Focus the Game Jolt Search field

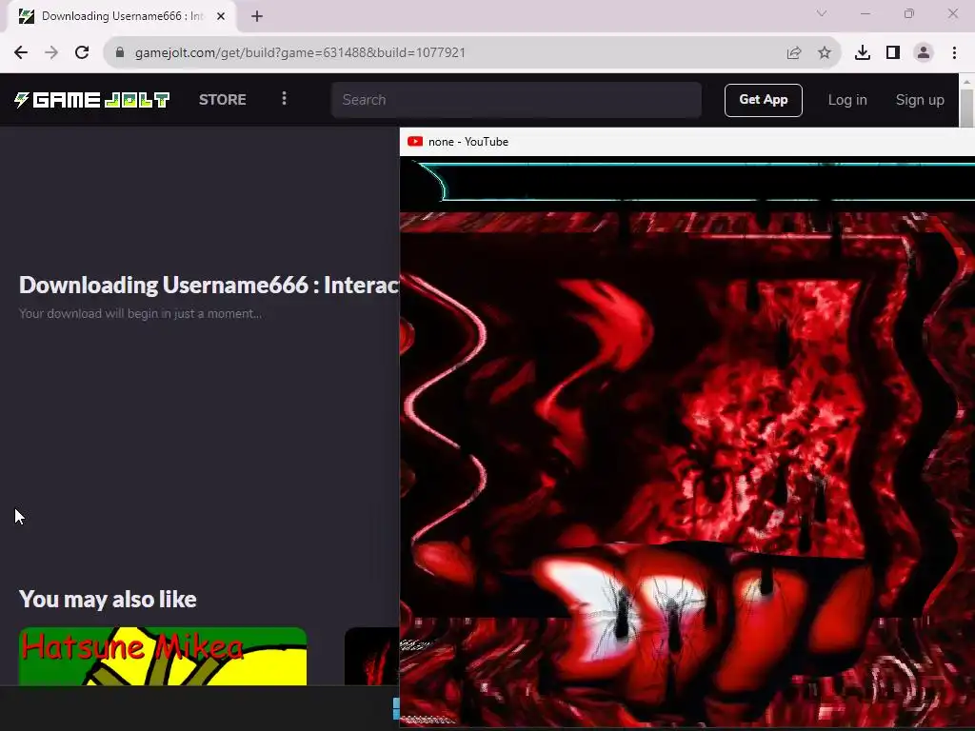coord(516,100)
